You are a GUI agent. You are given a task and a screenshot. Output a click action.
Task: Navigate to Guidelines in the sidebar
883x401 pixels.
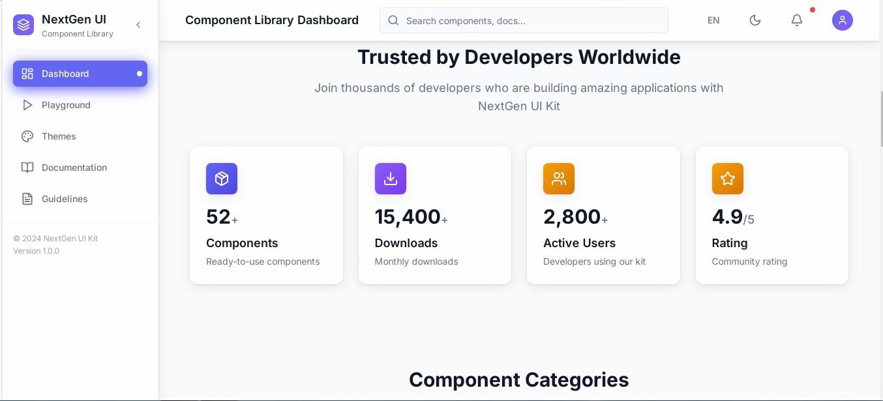tap(64, 199)
